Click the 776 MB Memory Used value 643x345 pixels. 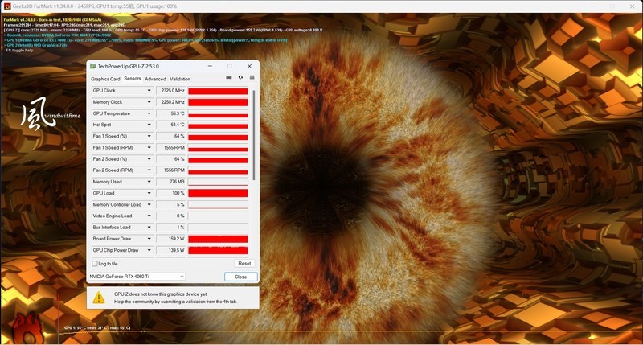(x=170, y=182)
